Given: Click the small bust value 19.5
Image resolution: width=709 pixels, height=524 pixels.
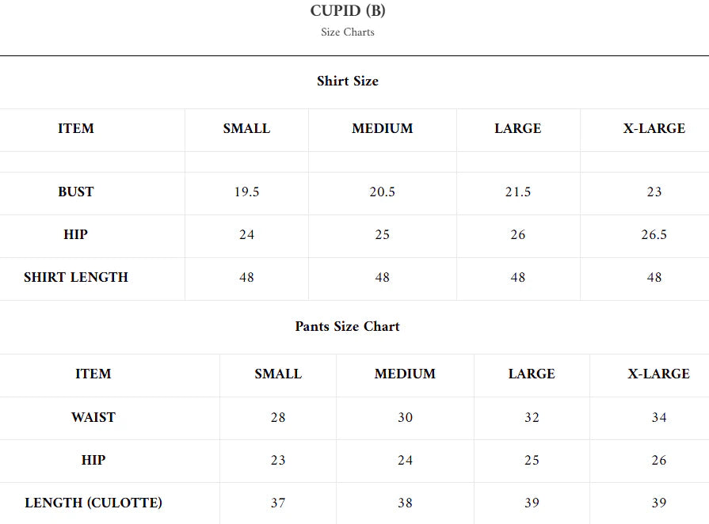Looking at the screenshot, I should coord(246,192).
